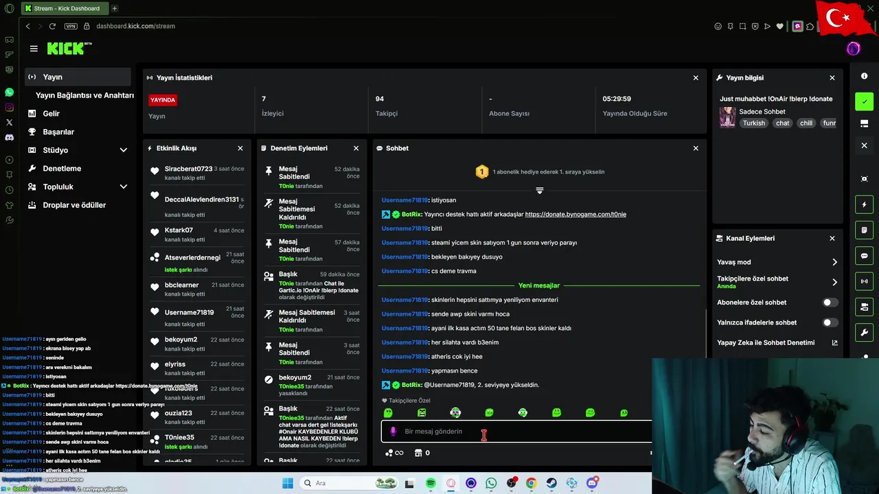
Task: Toggle Abonelere özel sohbet switch
Action: pyautogui.click(x=830, y=303)
